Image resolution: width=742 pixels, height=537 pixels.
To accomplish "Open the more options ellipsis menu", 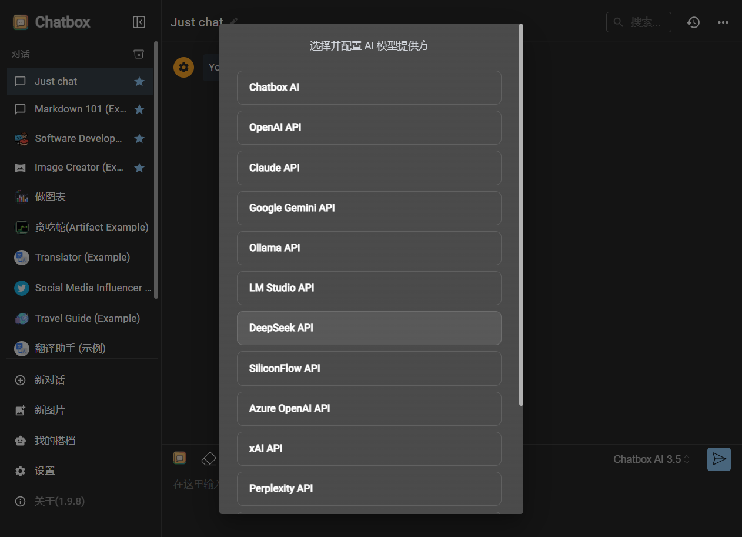I will click(x=723, y=22).
